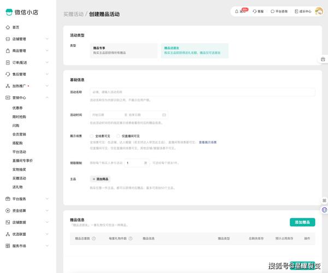Click the 添加商品 button under 主品
This screenshot has width=328, height=273.
point(100,179)
